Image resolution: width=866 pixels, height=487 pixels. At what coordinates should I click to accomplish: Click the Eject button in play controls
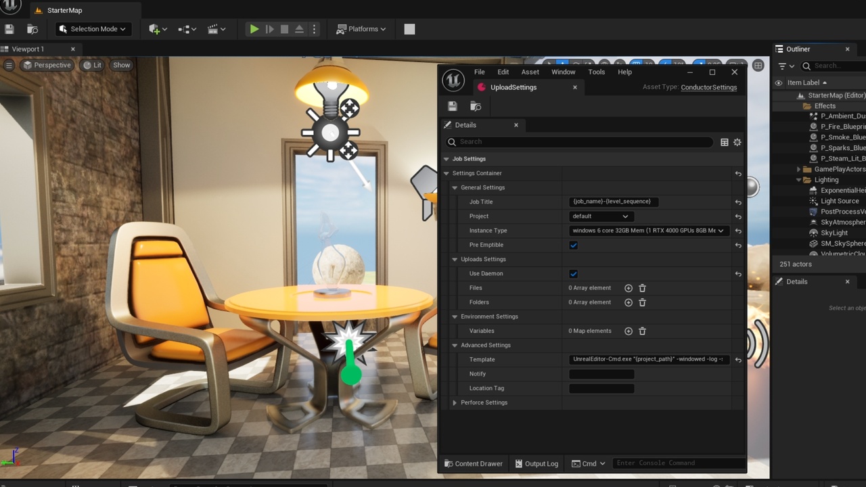pyautogui.click(x=299, y=29)
